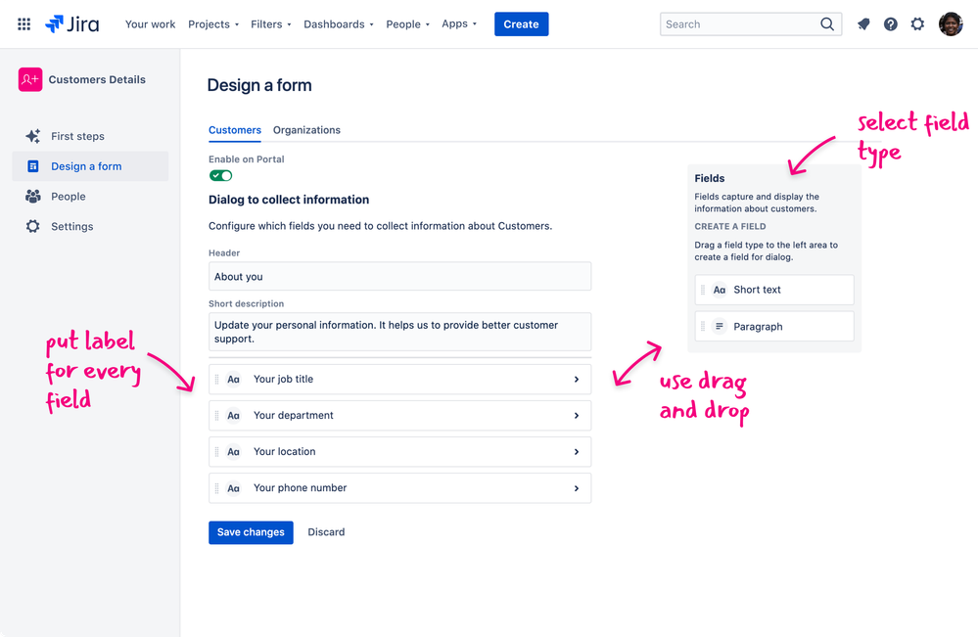Expand the Your department field chevron
This screenshot has width=978, height=637.
577,415
